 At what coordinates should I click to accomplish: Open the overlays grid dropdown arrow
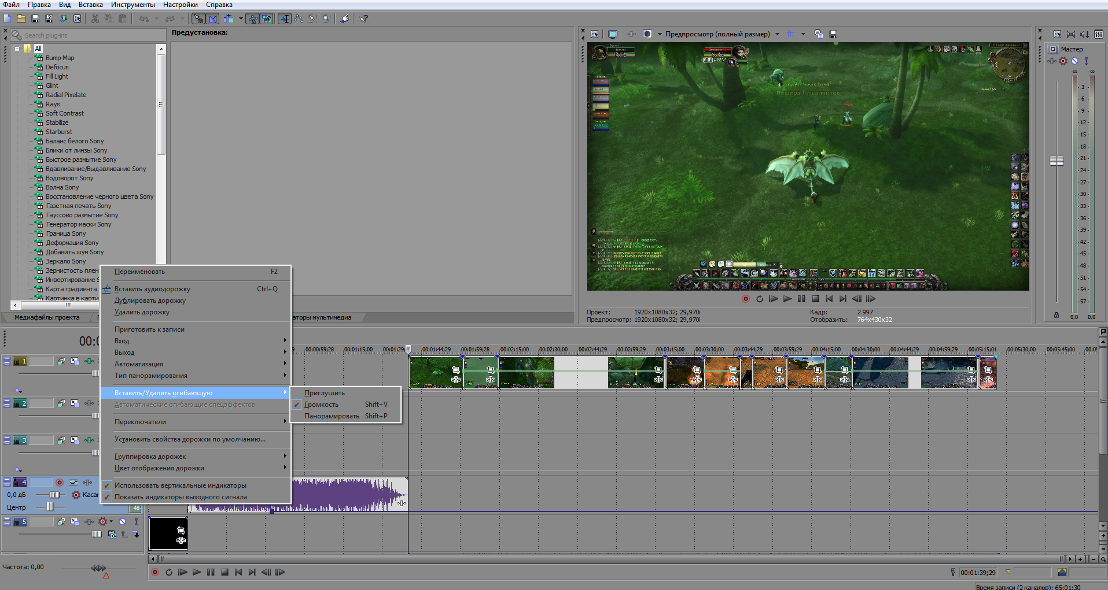pyautogui.click(x=803, y=34)
